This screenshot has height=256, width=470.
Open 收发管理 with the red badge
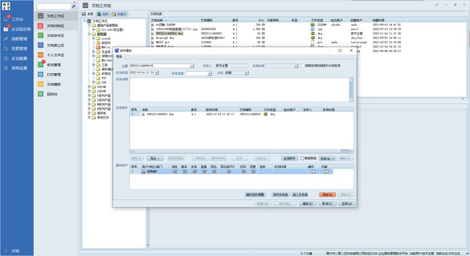click(54, 64)
